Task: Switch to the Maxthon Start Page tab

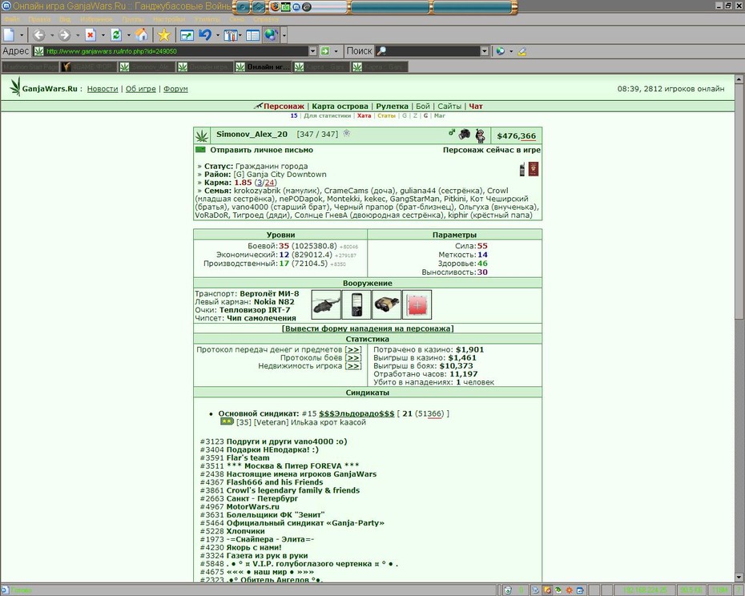Action: click(x=30, y=67)
